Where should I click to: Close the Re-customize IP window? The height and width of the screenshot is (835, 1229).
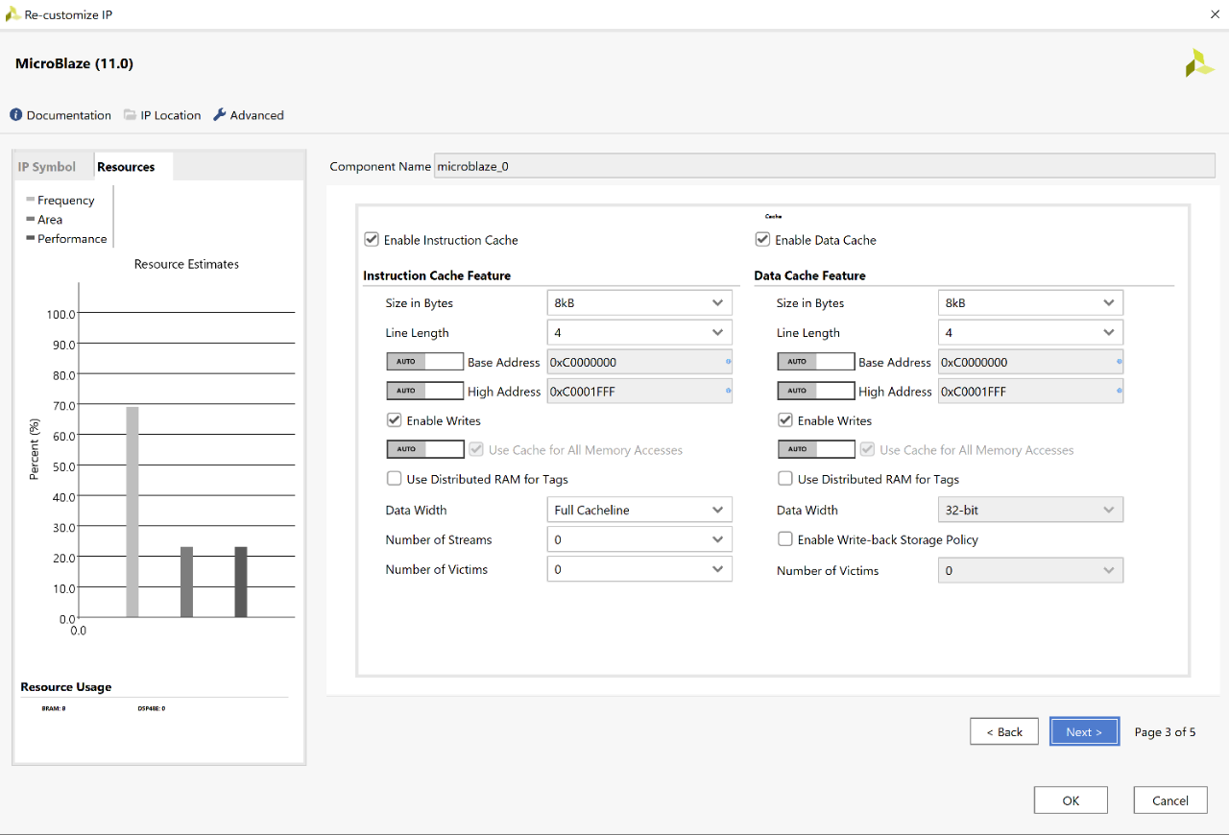(1214, 14)
